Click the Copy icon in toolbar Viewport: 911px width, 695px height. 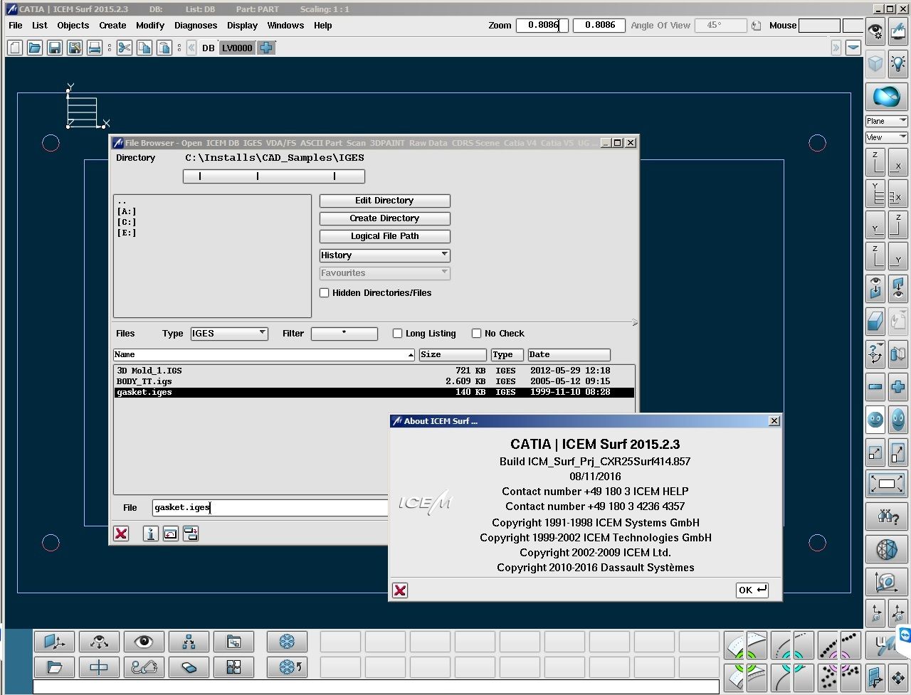(x=144, y=48)
